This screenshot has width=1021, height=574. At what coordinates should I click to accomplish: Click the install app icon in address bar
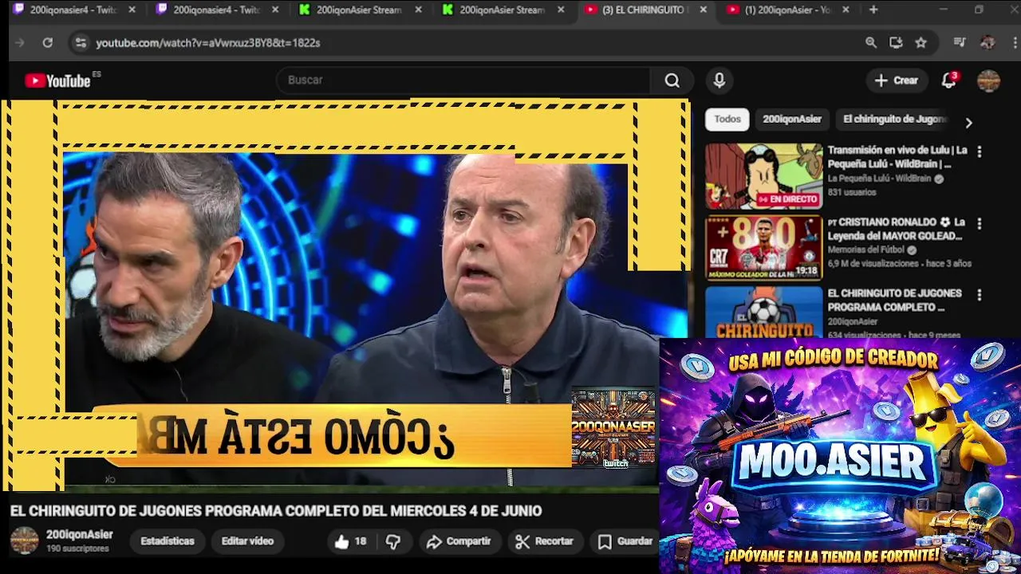[896, 43]
